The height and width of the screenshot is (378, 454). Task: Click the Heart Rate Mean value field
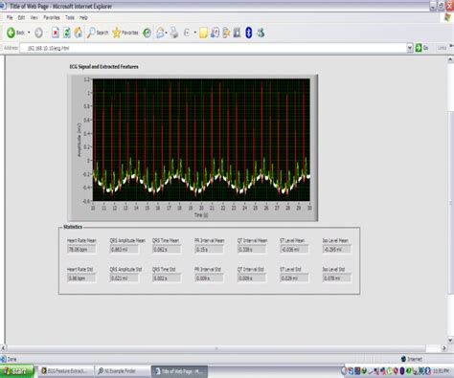click(x=81, y=250)
